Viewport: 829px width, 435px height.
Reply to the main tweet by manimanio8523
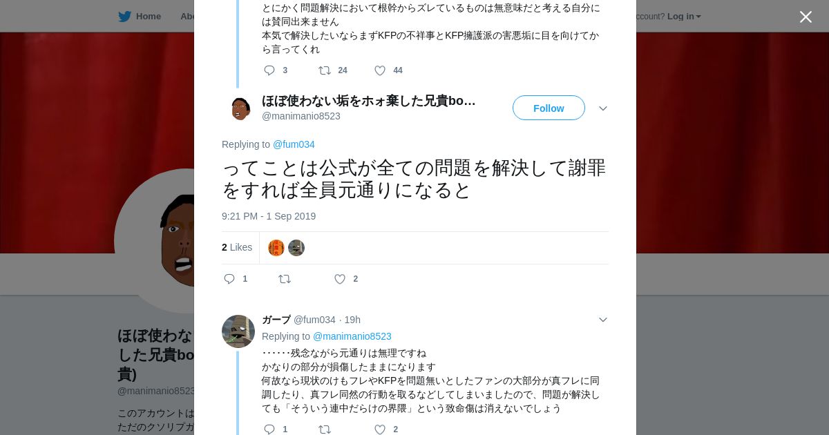(x=230, y=279)
